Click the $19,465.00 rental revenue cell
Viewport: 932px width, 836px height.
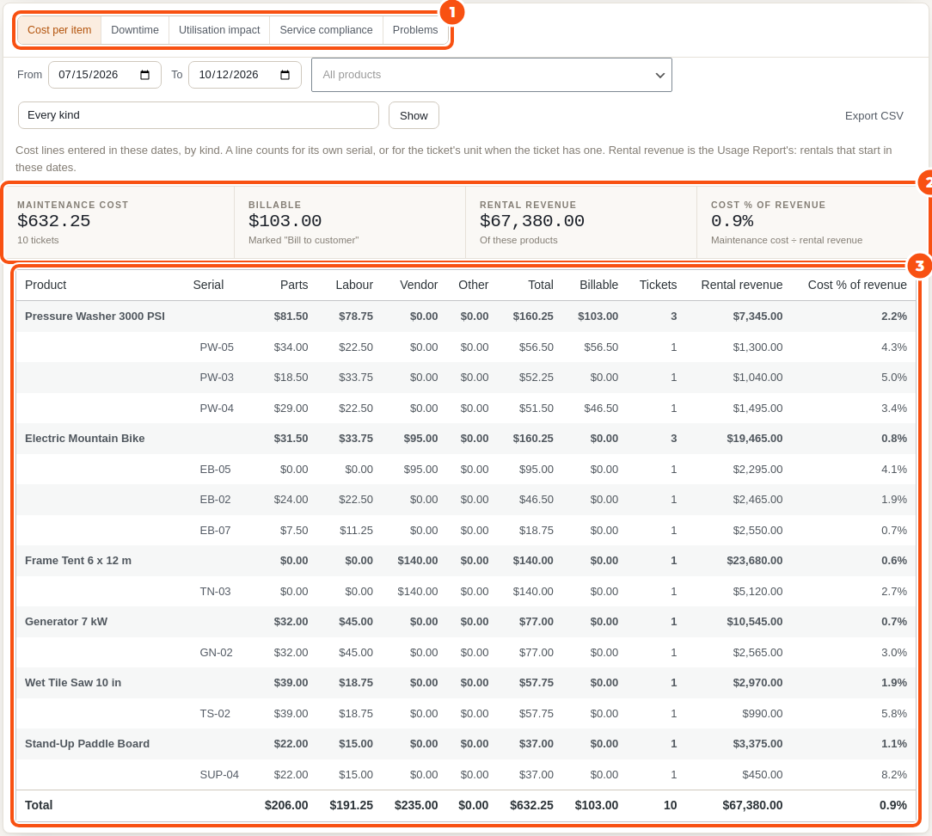click(x=755, y=439)
